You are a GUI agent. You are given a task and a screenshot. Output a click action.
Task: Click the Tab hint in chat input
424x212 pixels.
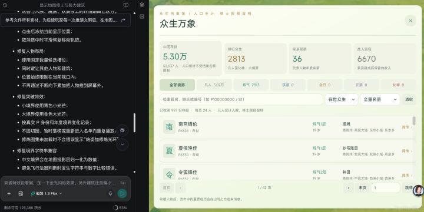tap(123, 183)
